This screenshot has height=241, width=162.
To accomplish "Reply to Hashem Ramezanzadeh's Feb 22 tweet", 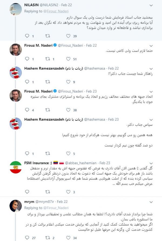I will click(x=27, y=82).
